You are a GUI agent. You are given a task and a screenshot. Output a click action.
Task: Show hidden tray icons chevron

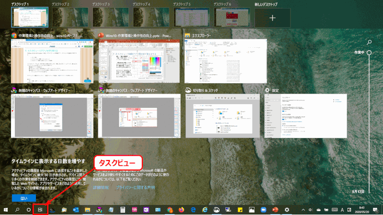point(303,210)
